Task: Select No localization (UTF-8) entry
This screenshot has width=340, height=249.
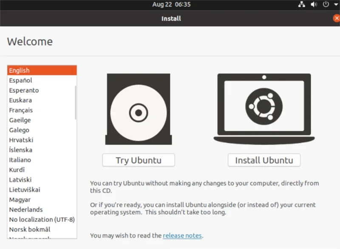Action: click(x=42, y=220)
